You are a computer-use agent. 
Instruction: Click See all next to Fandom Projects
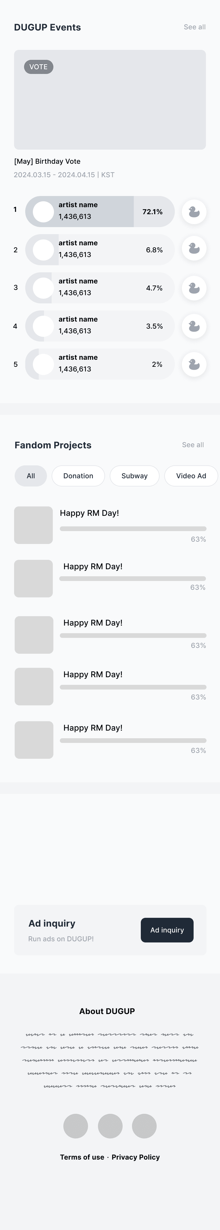coord(193,445)
